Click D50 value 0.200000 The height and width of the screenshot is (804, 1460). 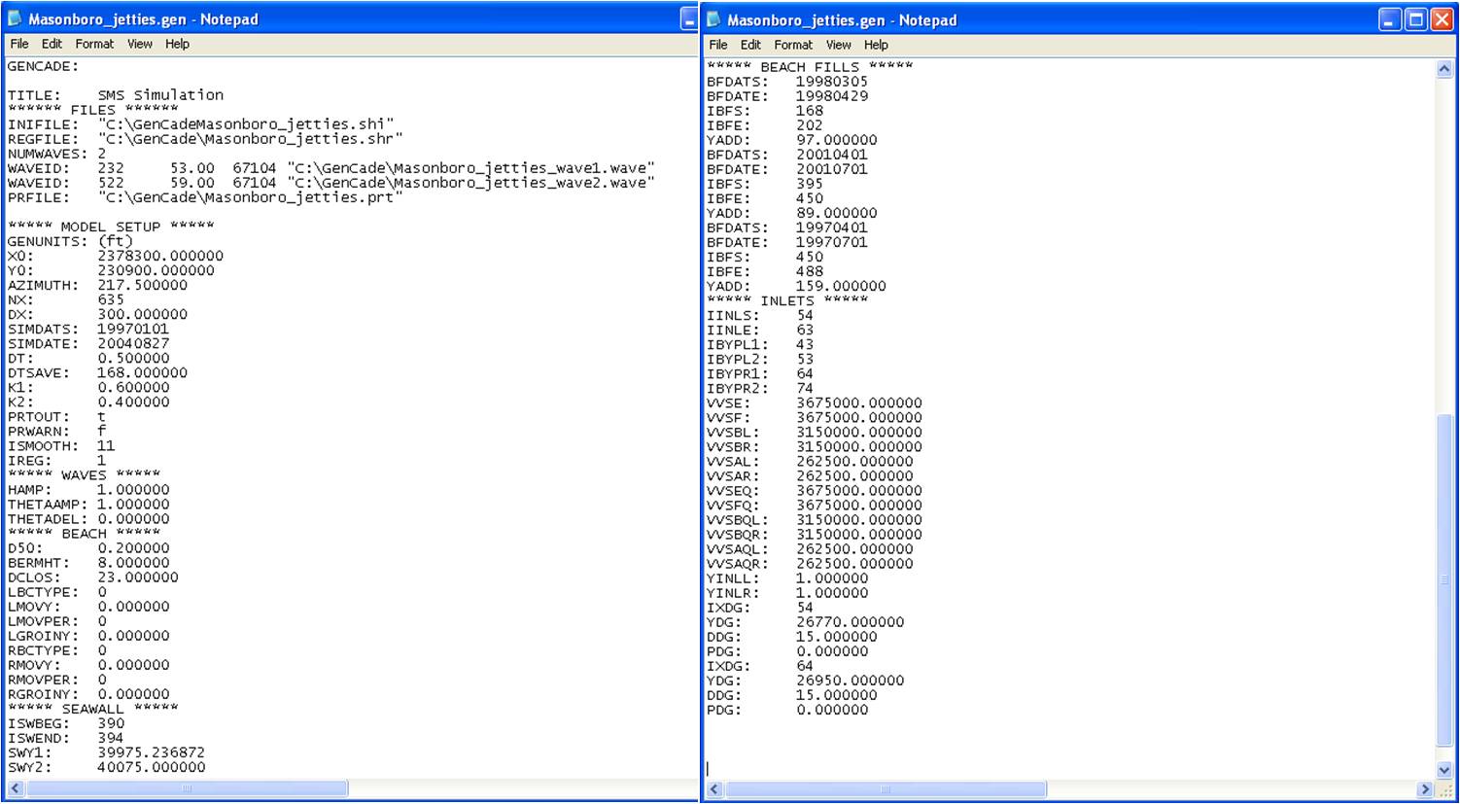(133, 548)
